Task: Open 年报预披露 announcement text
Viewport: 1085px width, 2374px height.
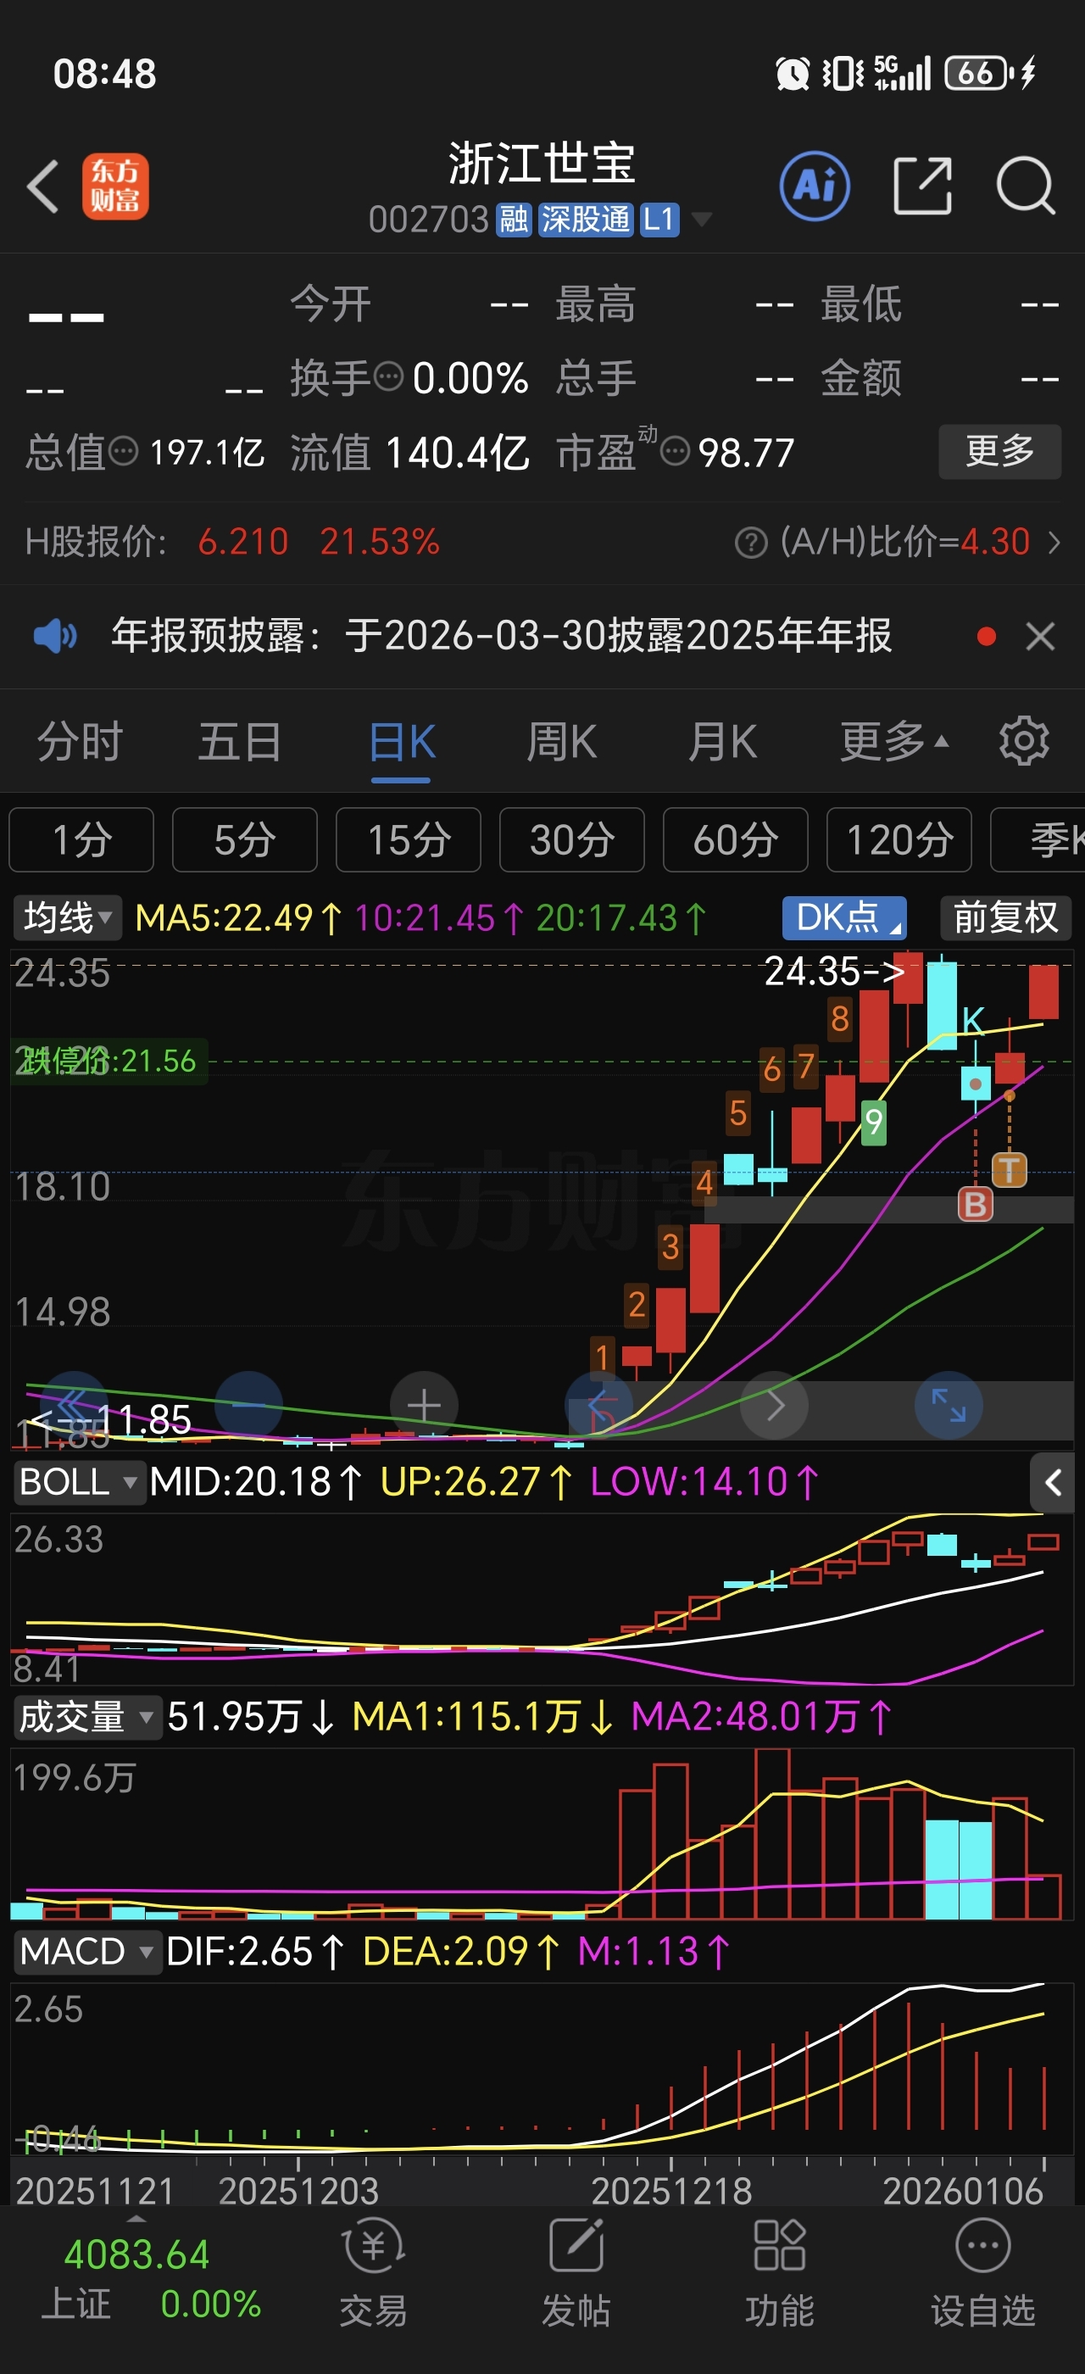Action: click(502, 636)
